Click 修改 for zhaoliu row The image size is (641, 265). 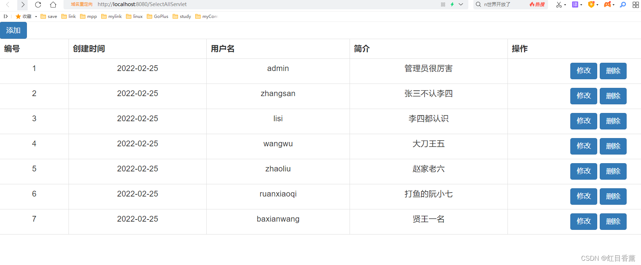(584, 171)
